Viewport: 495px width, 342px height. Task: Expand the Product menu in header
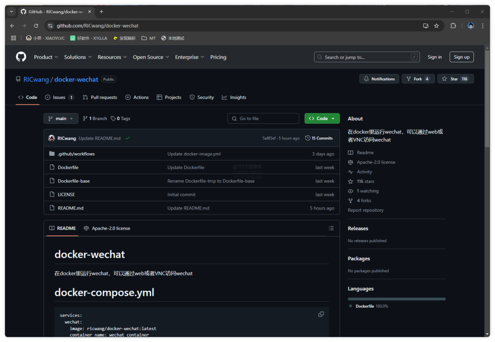tap(46, 57)
